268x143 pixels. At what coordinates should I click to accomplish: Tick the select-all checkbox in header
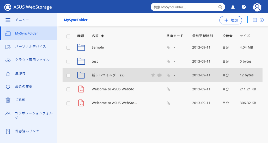68,36
